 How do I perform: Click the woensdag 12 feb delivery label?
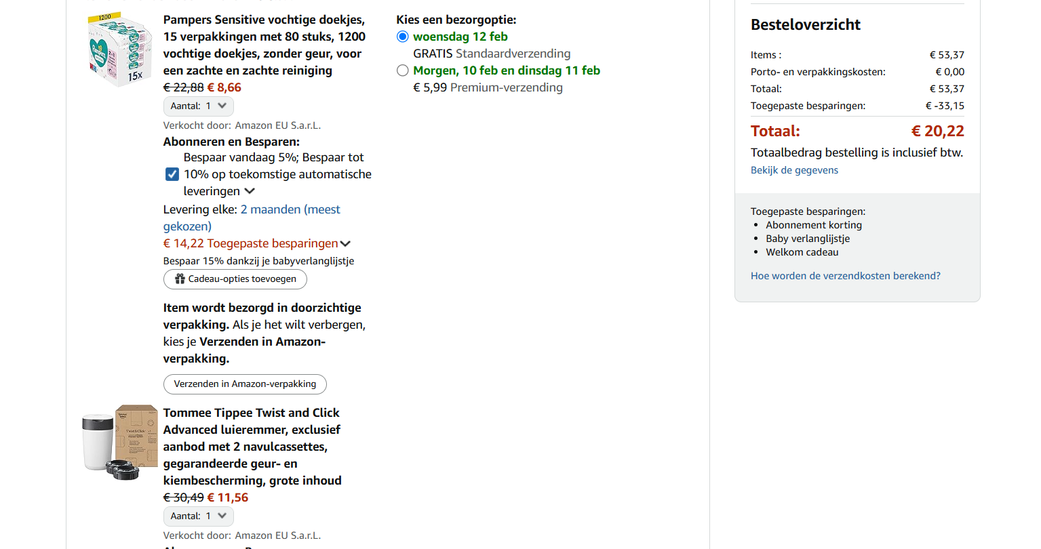click(x=460, y=37)
